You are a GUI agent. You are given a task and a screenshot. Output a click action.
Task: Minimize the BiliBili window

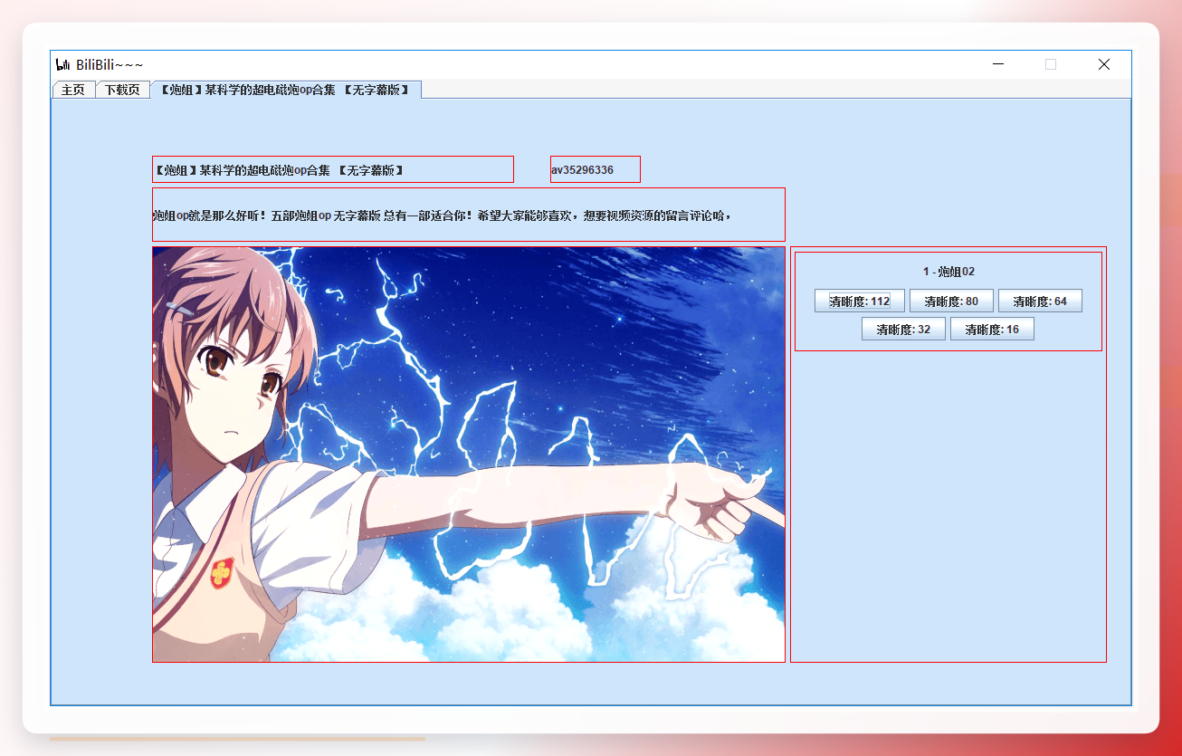(998, 64)
